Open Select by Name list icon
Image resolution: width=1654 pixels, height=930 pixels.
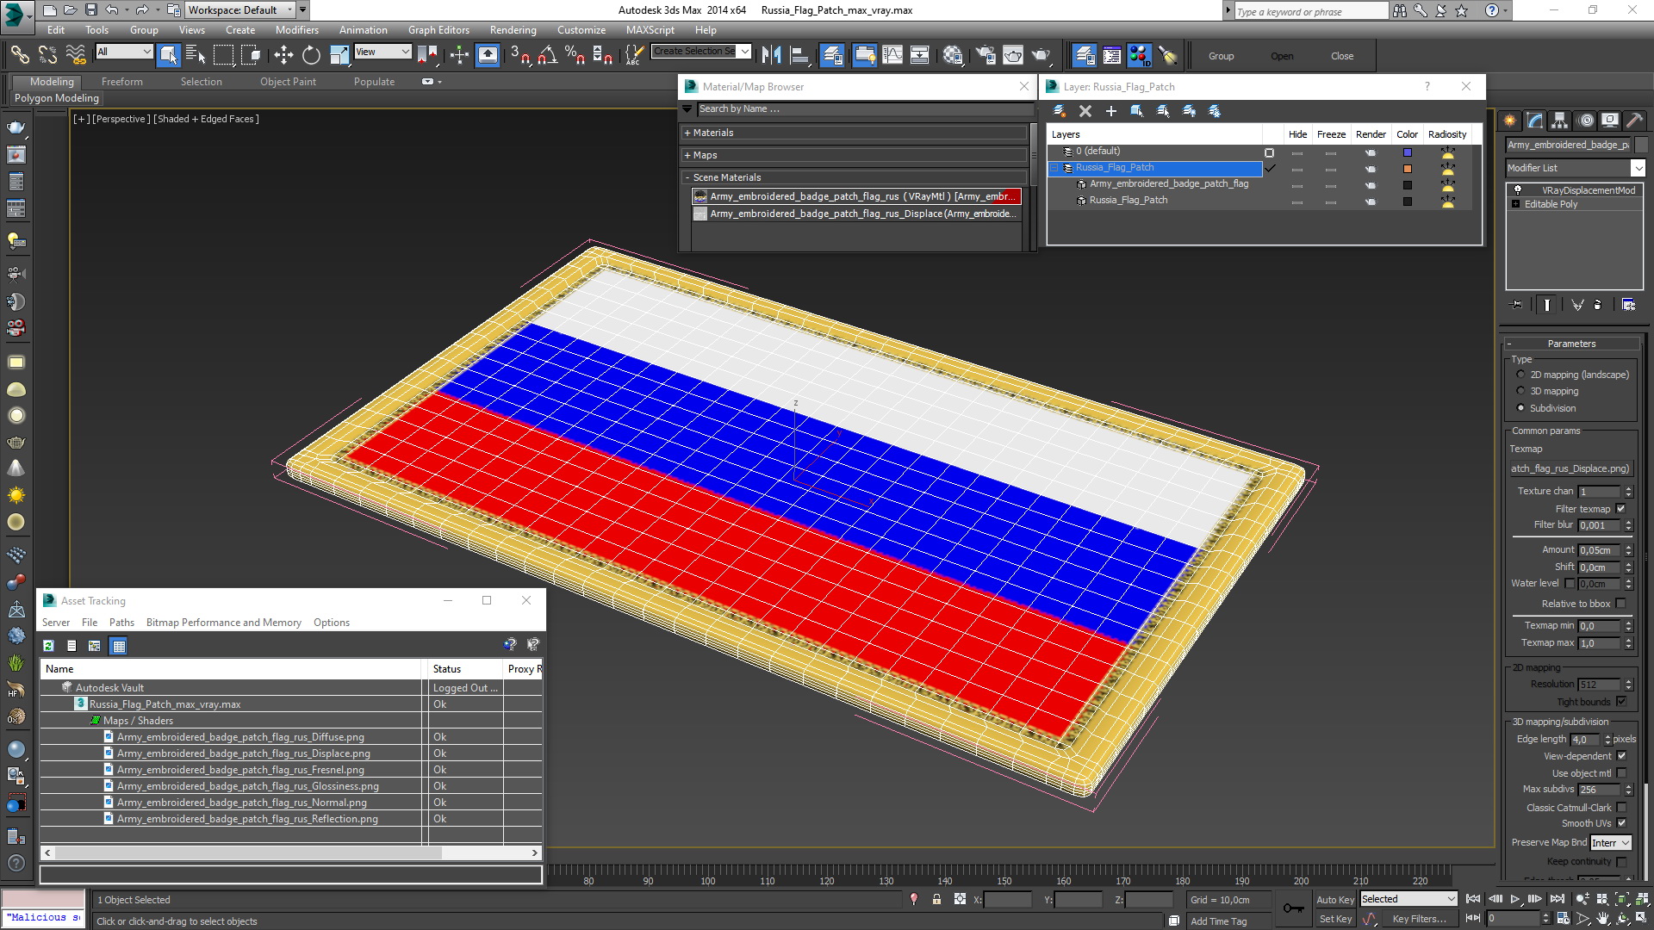point(196,56)
